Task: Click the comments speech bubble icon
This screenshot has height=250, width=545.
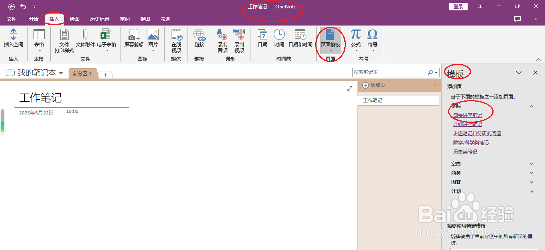Action: click(x=517, y=19)
